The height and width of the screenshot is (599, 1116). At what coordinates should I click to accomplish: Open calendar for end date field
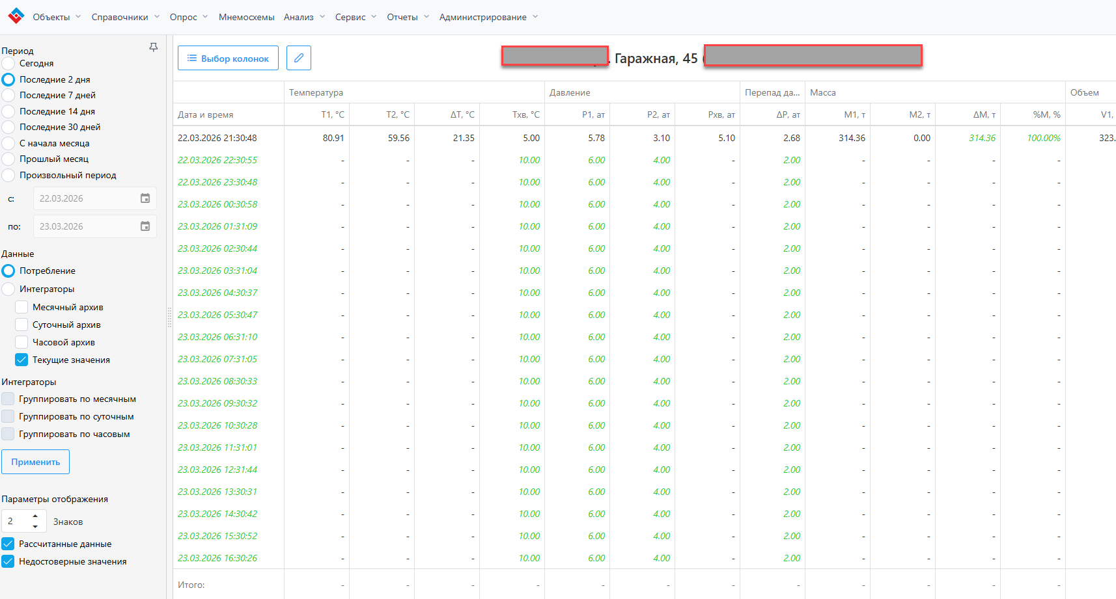[145, 226]
